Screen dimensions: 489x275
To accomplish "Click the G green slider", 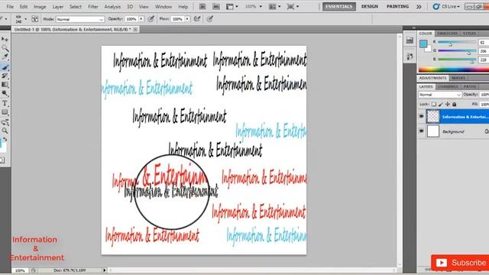I will tap(457, 50).
